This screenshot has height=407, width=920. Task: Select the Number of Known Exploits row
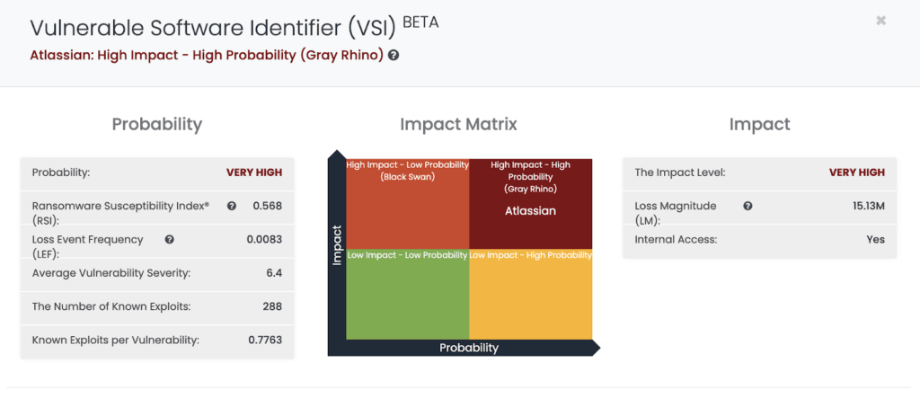click(x=157, y=306)
